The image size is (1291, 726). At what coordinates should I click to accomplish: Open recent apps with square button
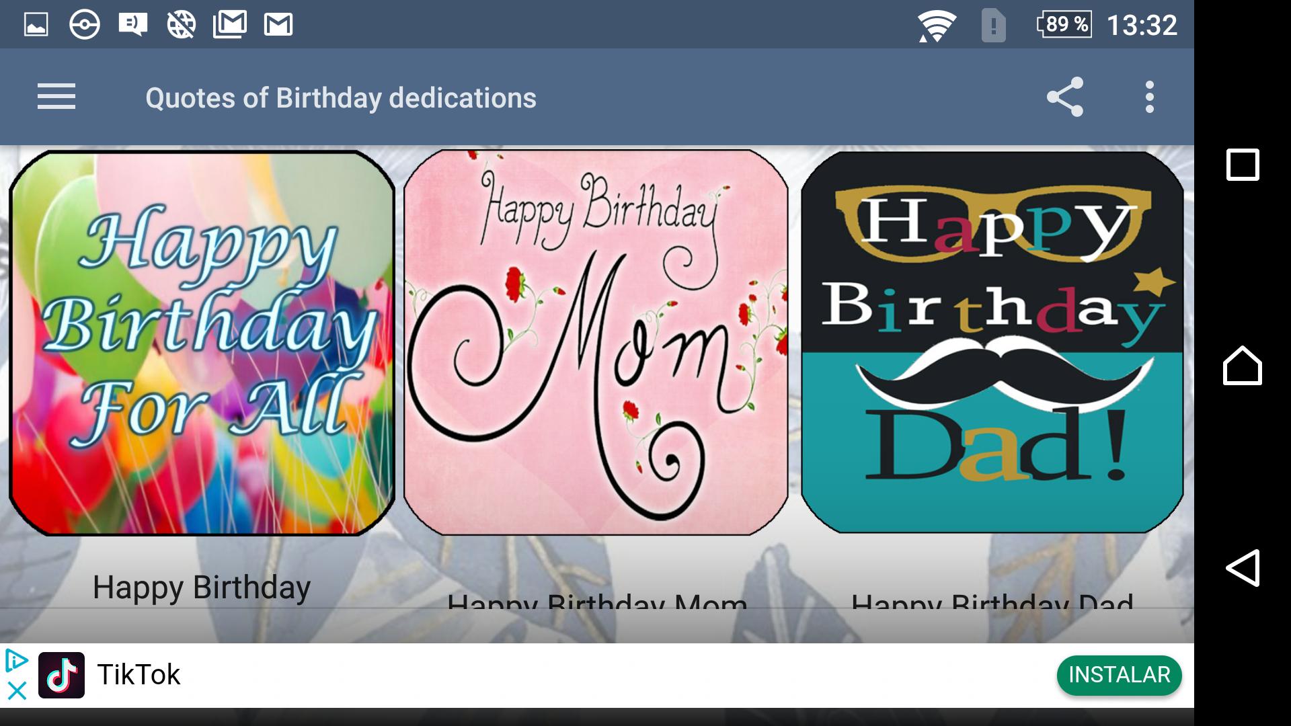tap(1243, 164)
